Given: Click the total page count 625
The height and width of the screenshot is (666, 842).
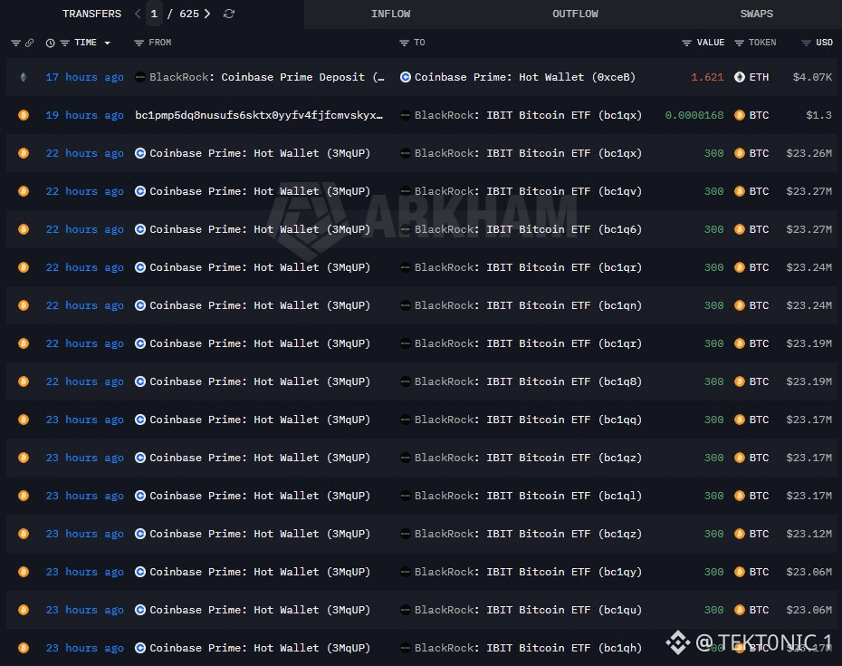Looking at the screenshot, I should 189,14.
